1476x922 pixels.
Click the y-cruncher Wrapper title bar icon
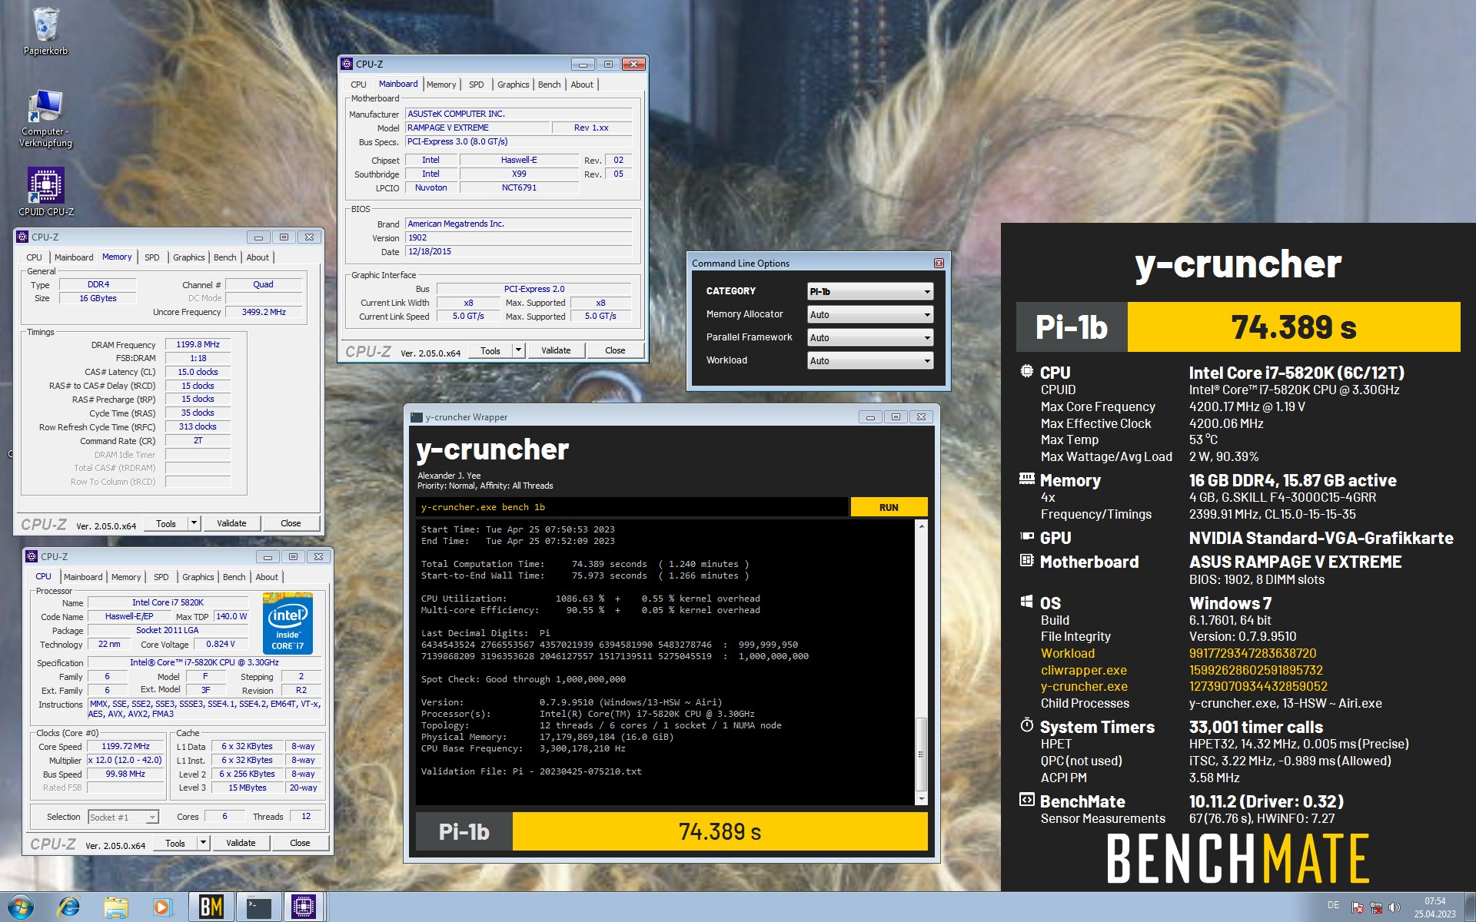[x=417, y=417]
